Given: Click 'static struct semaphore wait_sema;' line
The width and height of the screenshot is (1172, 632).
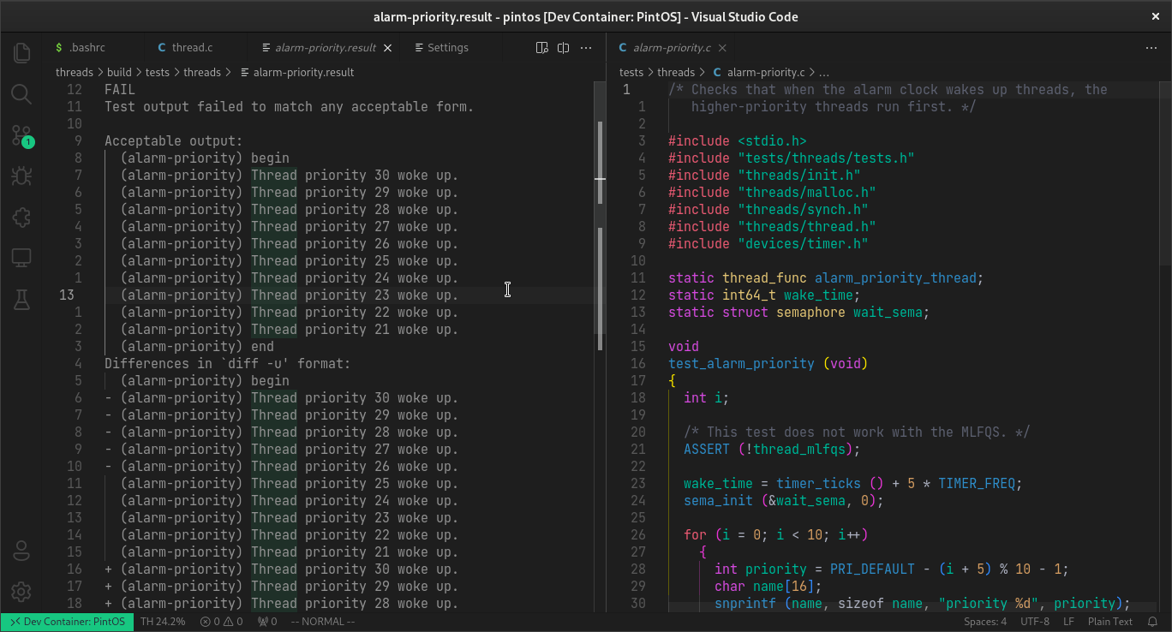Looking at the screenshot, I should pyautogui.click(x=799, y=313).
